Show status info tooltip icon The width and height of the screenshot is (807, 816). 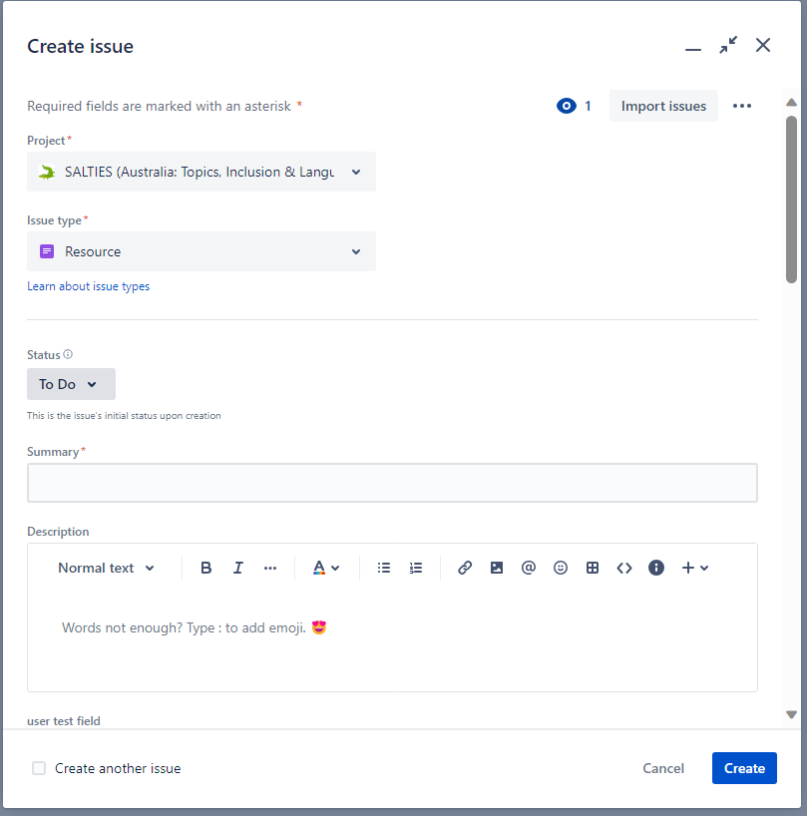68,354
